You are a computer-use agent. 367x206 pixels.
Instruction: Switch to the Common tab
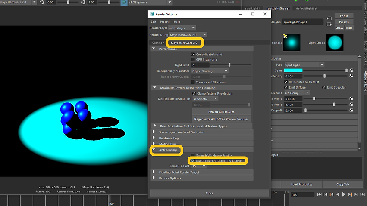(158, 43)
